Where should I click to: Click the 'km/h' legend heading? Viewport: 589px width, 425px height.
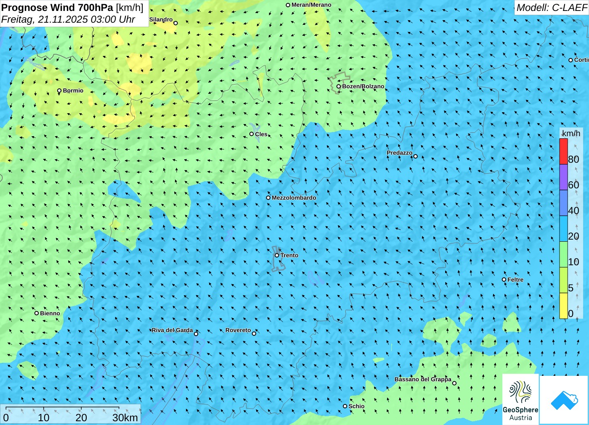(571, 133)
